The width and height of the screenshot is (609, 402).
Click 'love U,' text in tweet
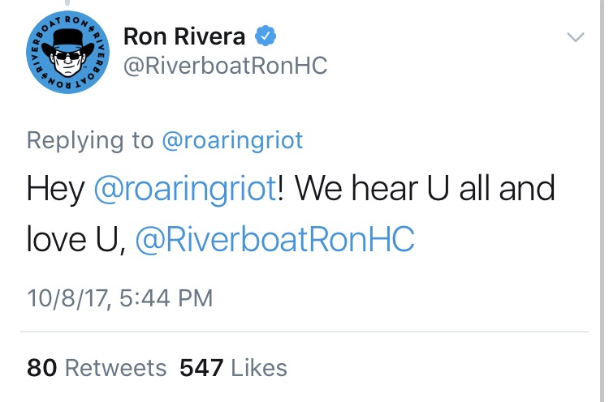pyautogui.click(x=76, y=240)
